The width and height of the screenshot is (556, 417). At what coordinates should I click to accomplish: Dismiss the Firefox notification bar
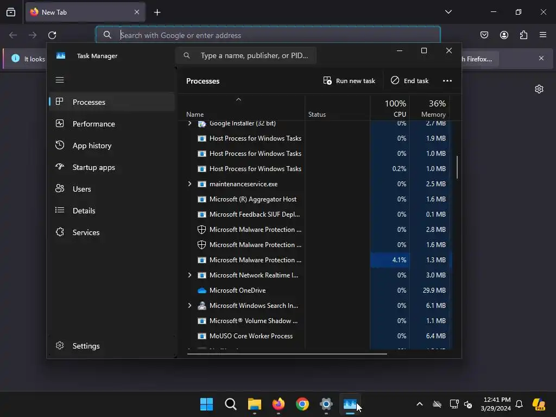click(x=541, y=58)
